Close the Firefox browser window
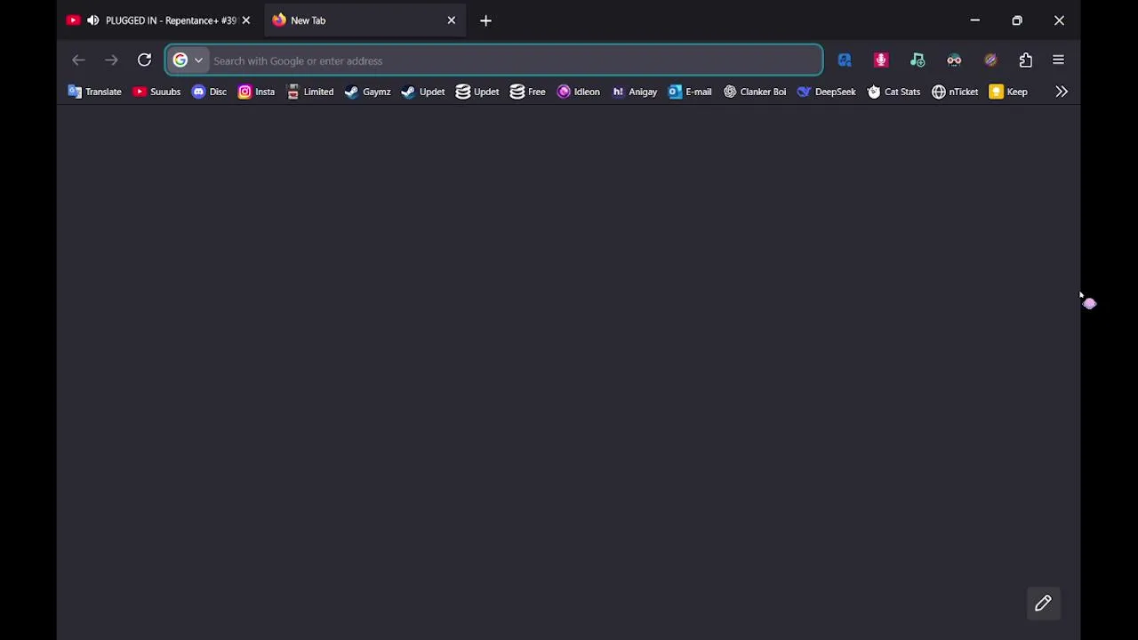Image resolution: width=1138 pixels, height=640 pixels. [x=1059, y=20]
